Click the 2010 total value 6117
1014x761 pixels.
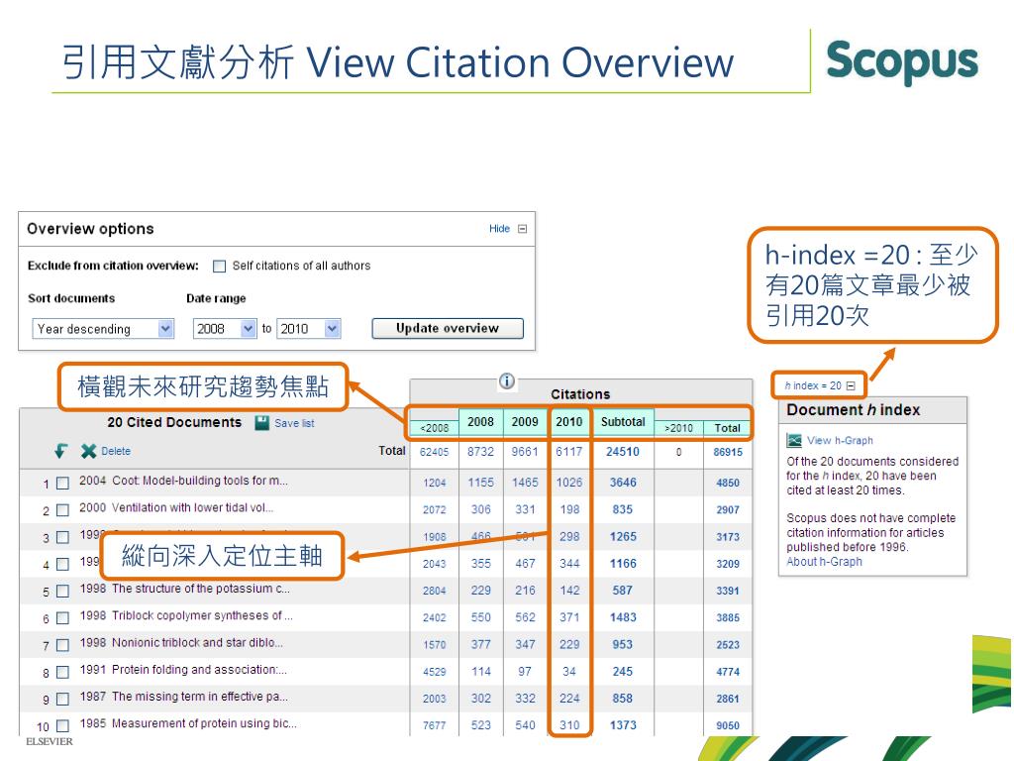[x=569, y=452]
